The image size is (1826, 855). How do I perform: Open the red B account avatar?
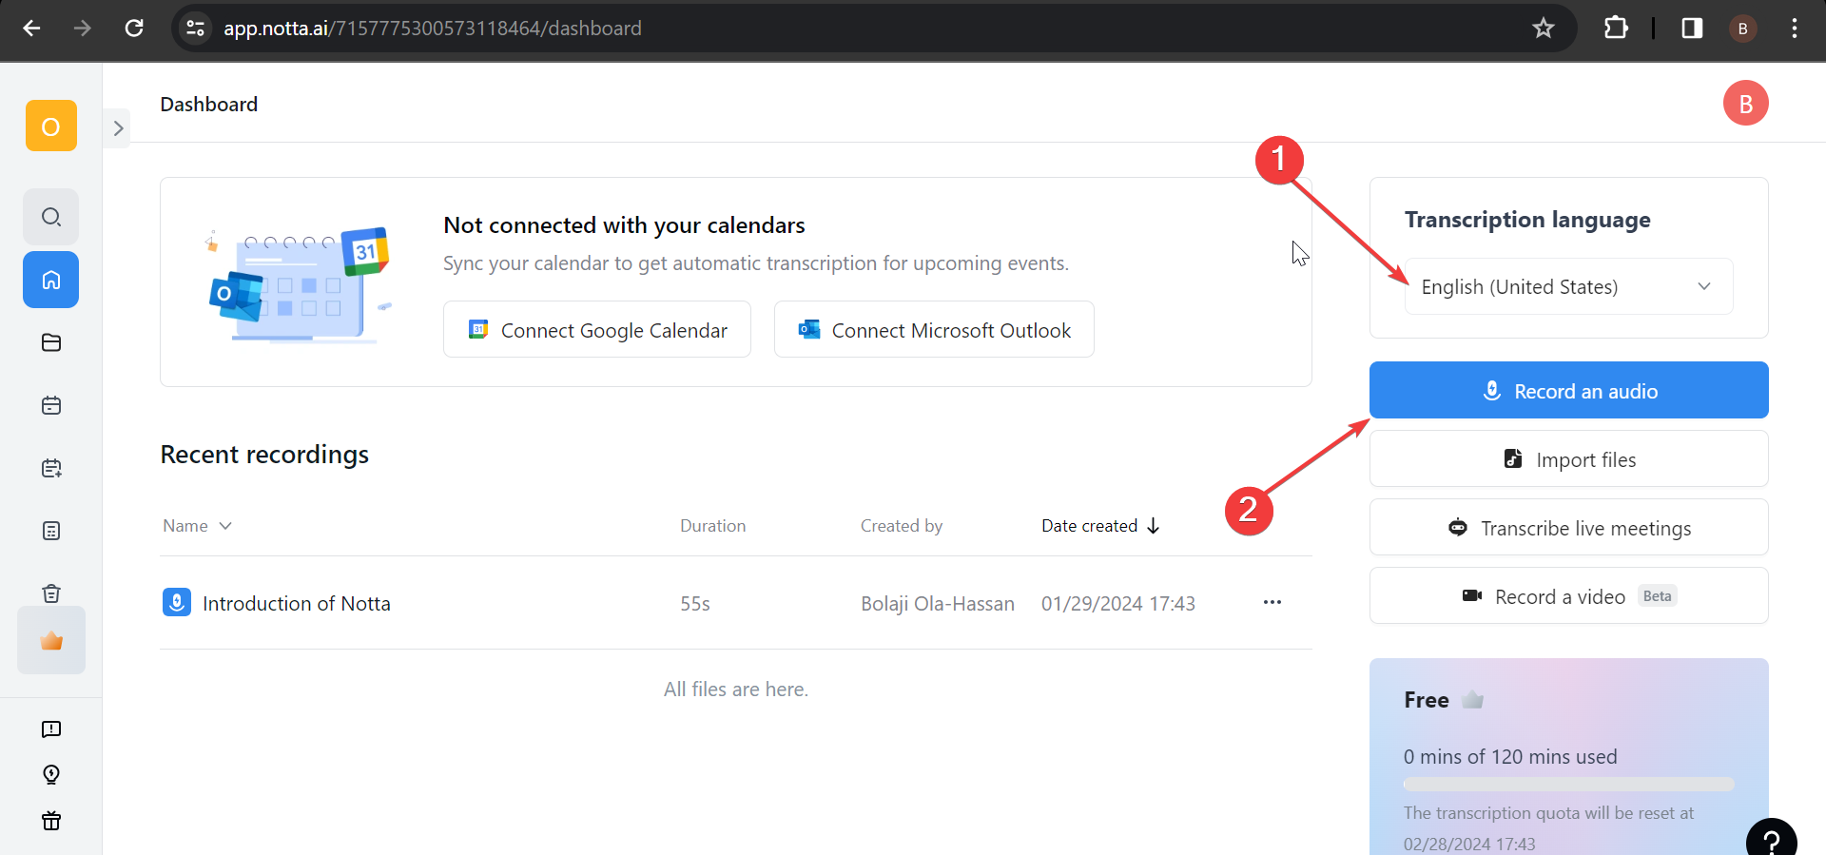tap(1746, 104)
